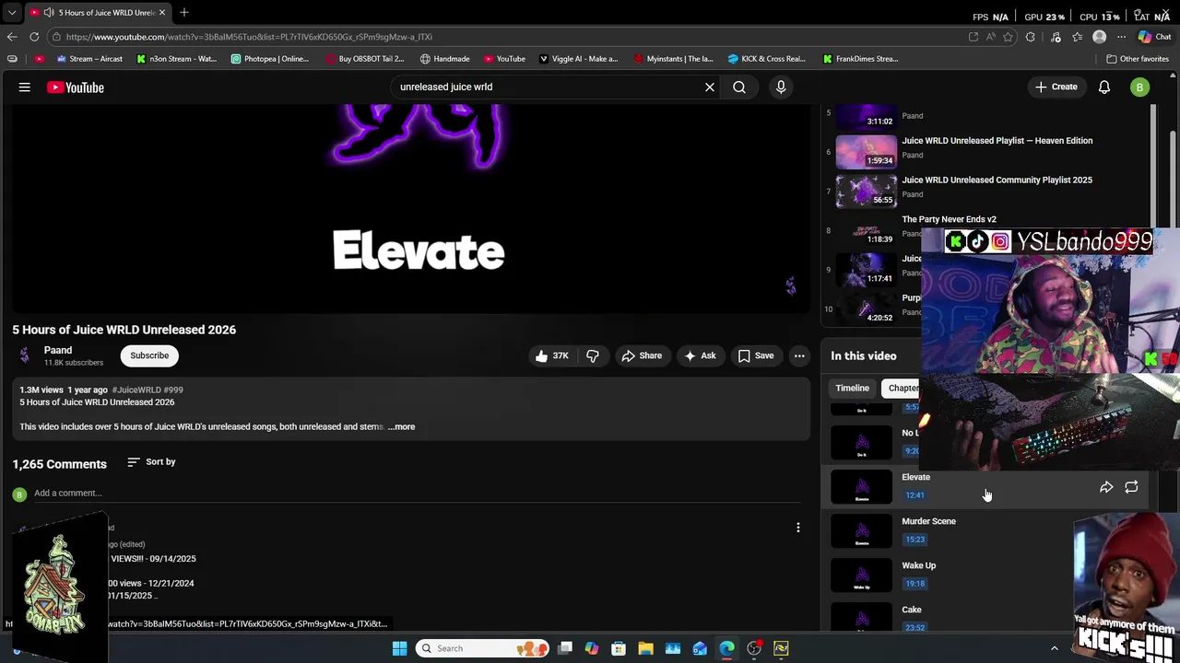Open Edge Copilot Chat button
Screen dimensions: 1180x663
click(1154, 37)
